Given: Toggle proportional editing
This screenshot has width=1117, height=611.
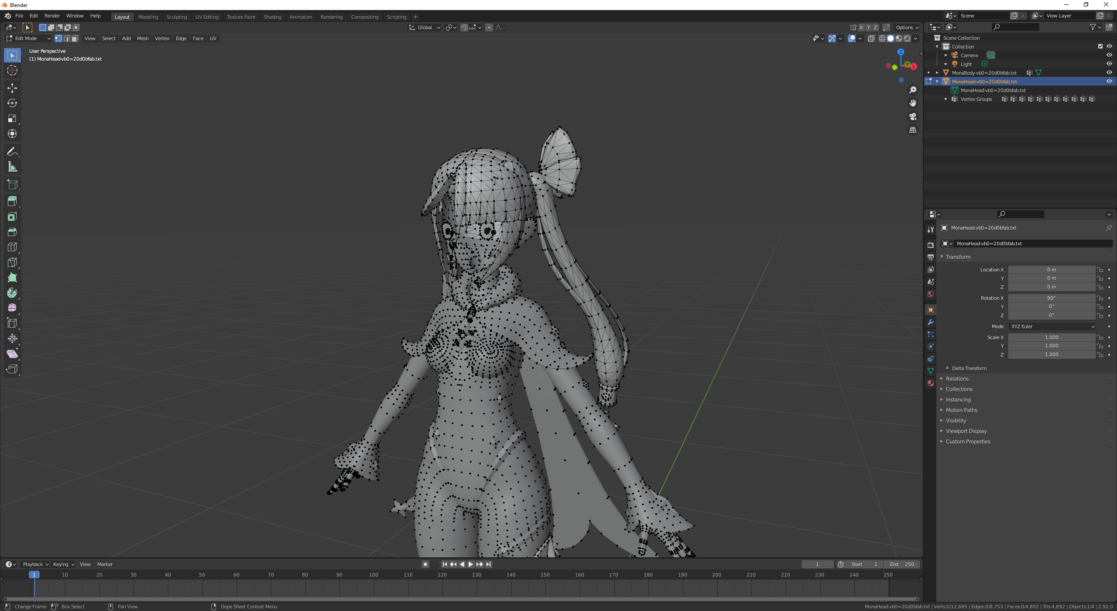Looking at the screenshot, I should 489,27.
